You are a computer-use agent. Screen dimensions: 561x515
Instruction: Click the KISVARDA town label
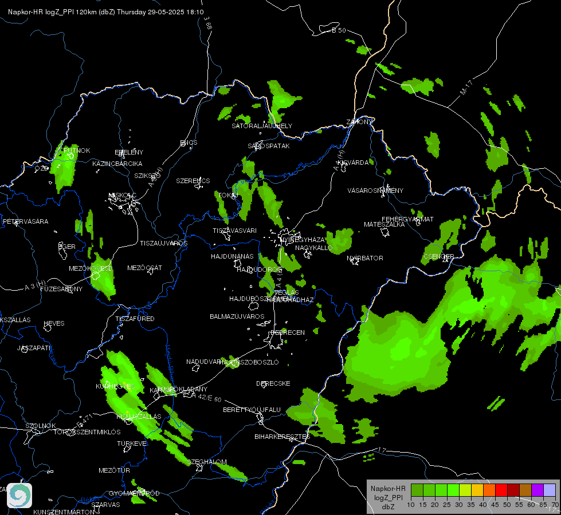[x=353, y=163]
